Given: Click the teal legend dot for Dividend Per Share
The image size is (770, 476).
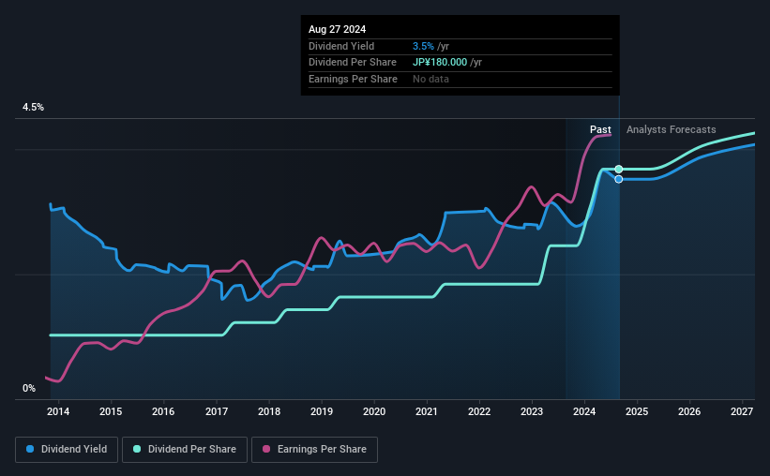Looking at the screenshot, I should [x=137, y=450].
